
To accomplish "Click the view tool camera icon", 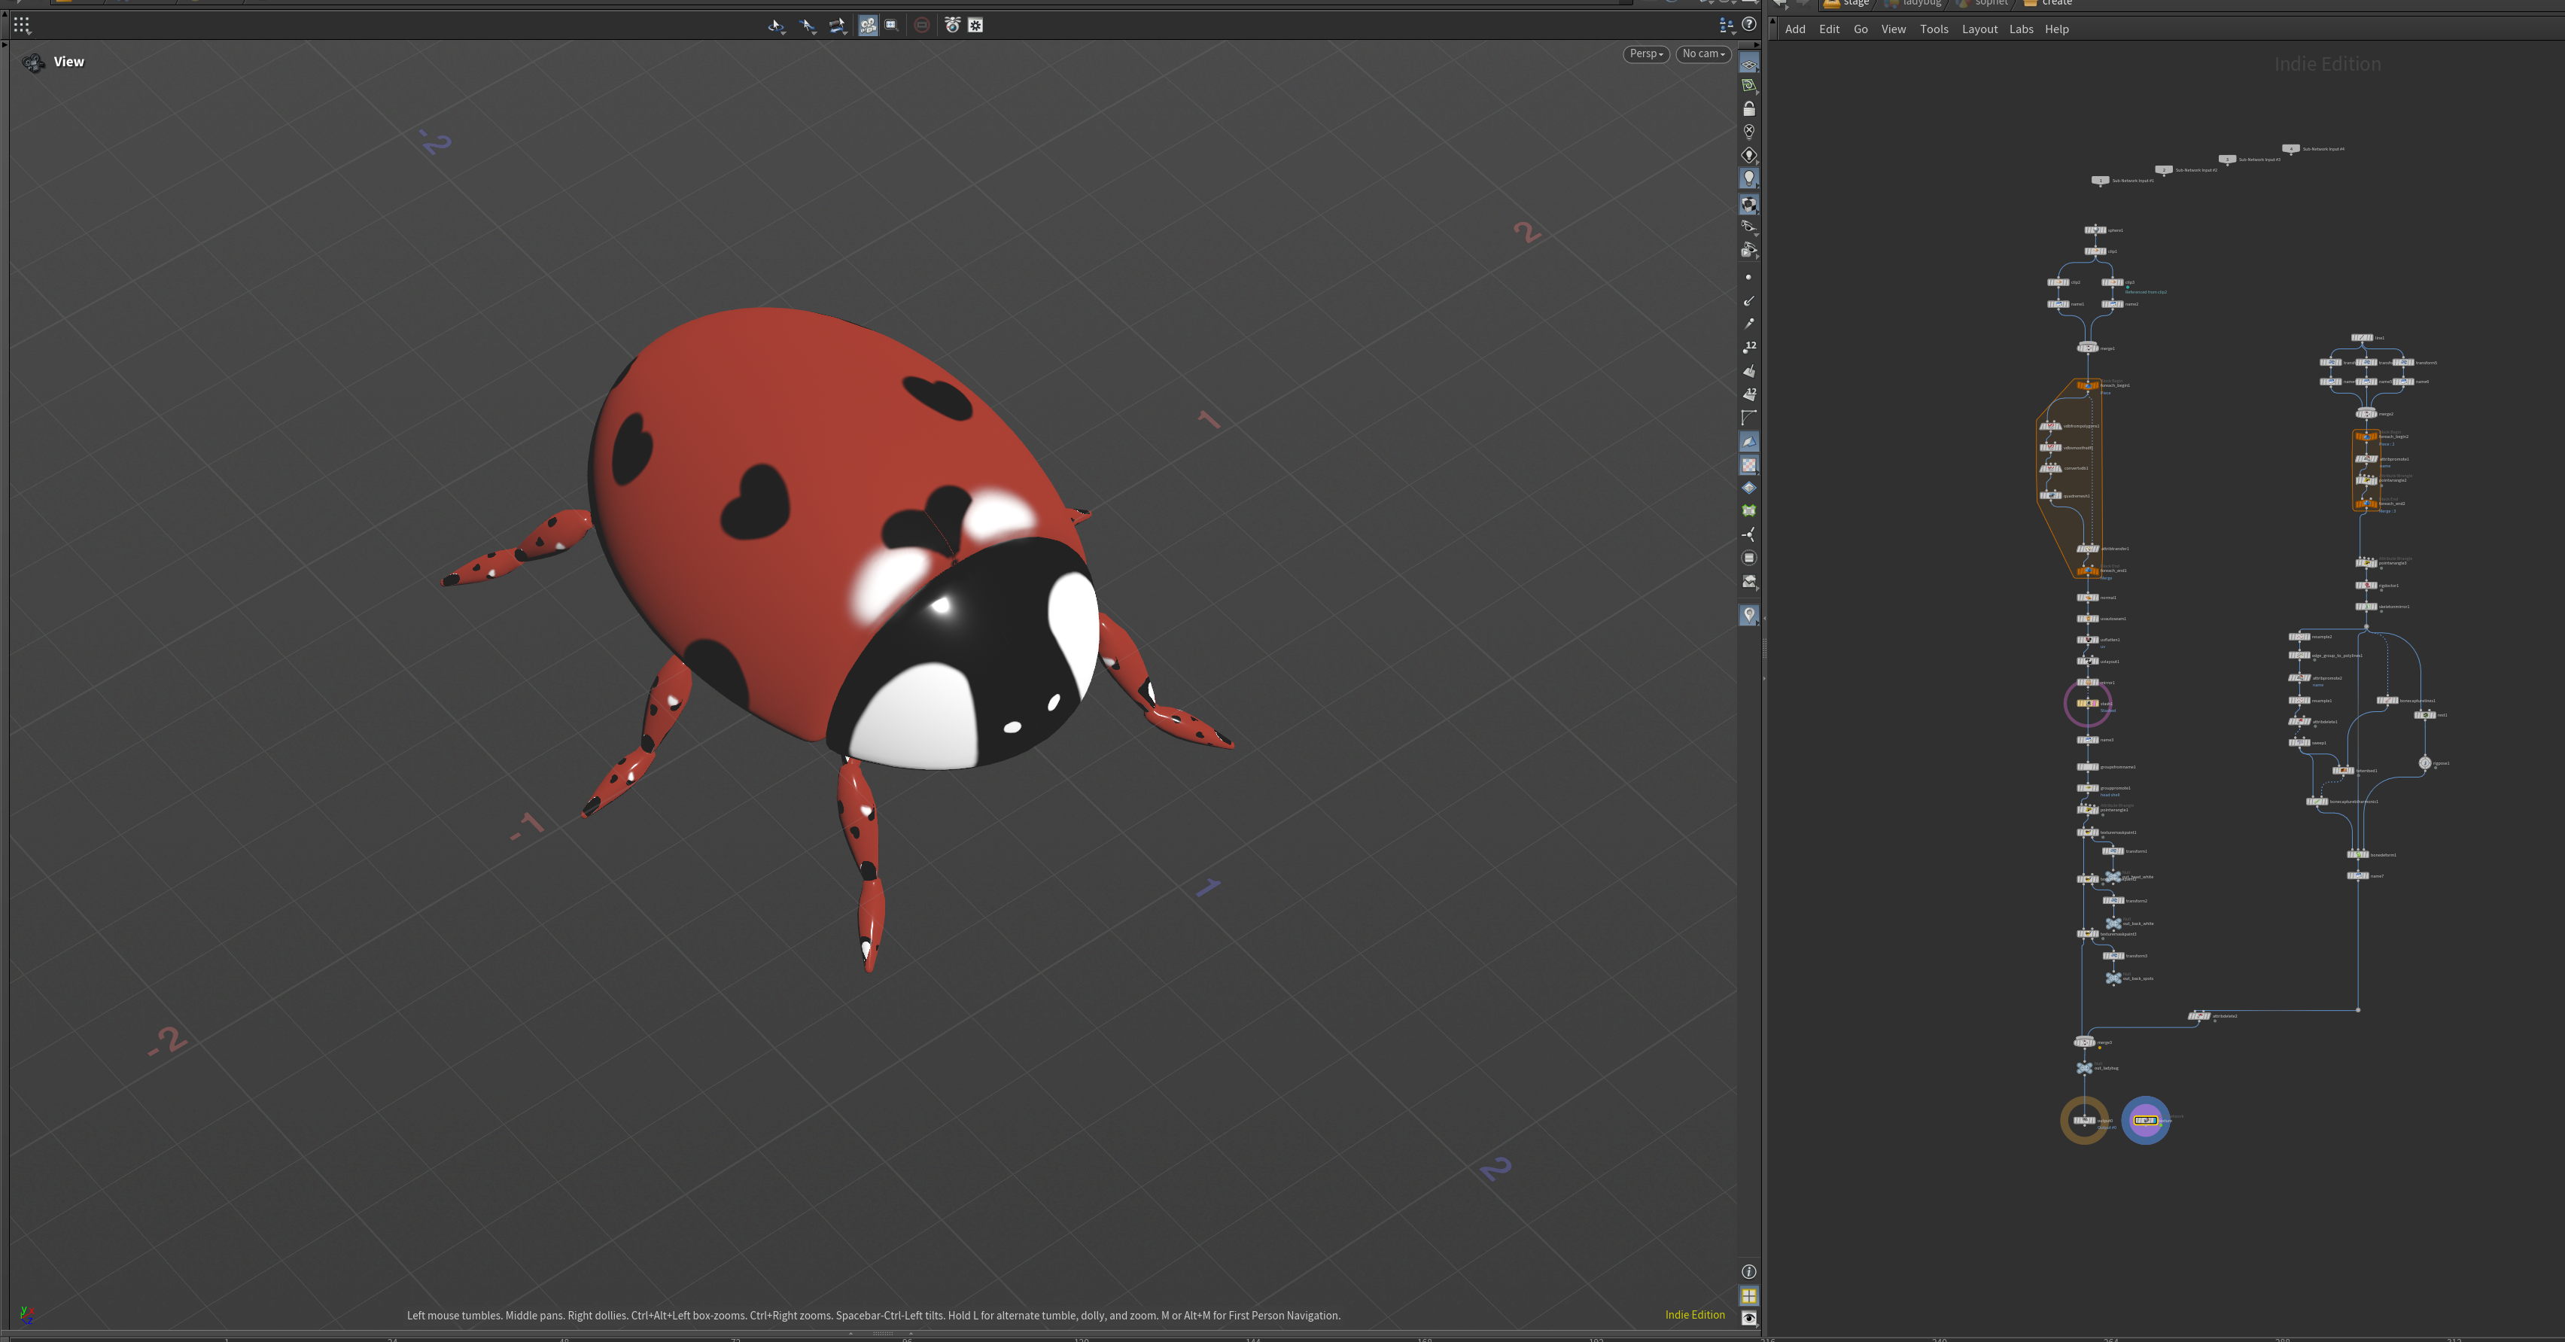I will 34,62.
